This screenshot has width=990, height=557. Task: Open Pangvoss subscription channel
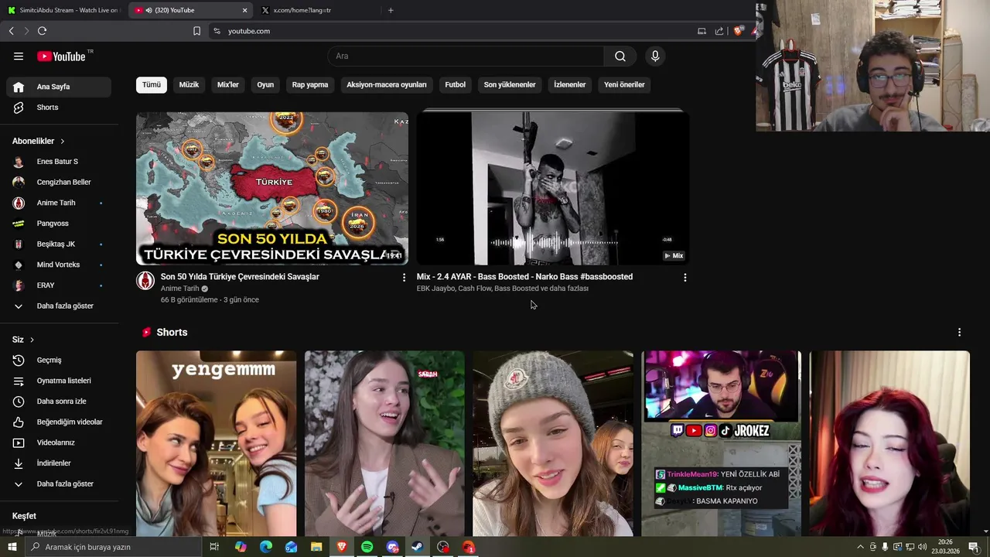[59, 224]
